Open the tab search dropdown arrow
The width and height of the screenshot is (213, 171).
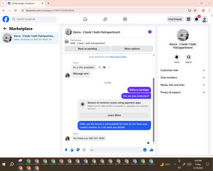pyautogui.click(x=3, y=3)
